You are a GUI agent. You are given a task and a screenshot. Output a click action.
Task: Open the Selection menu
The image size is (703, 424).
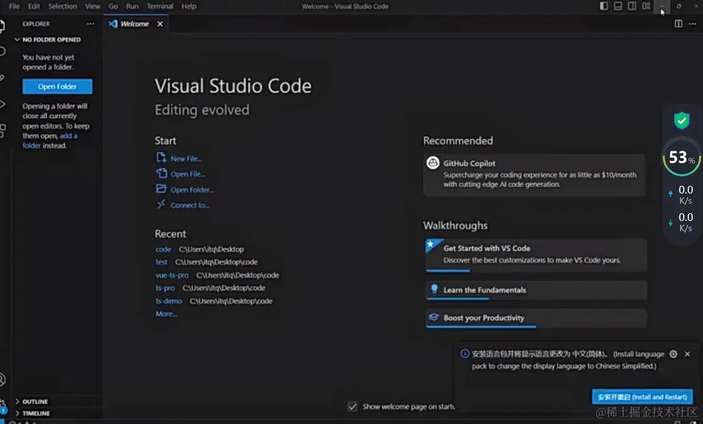pos(63,6)
